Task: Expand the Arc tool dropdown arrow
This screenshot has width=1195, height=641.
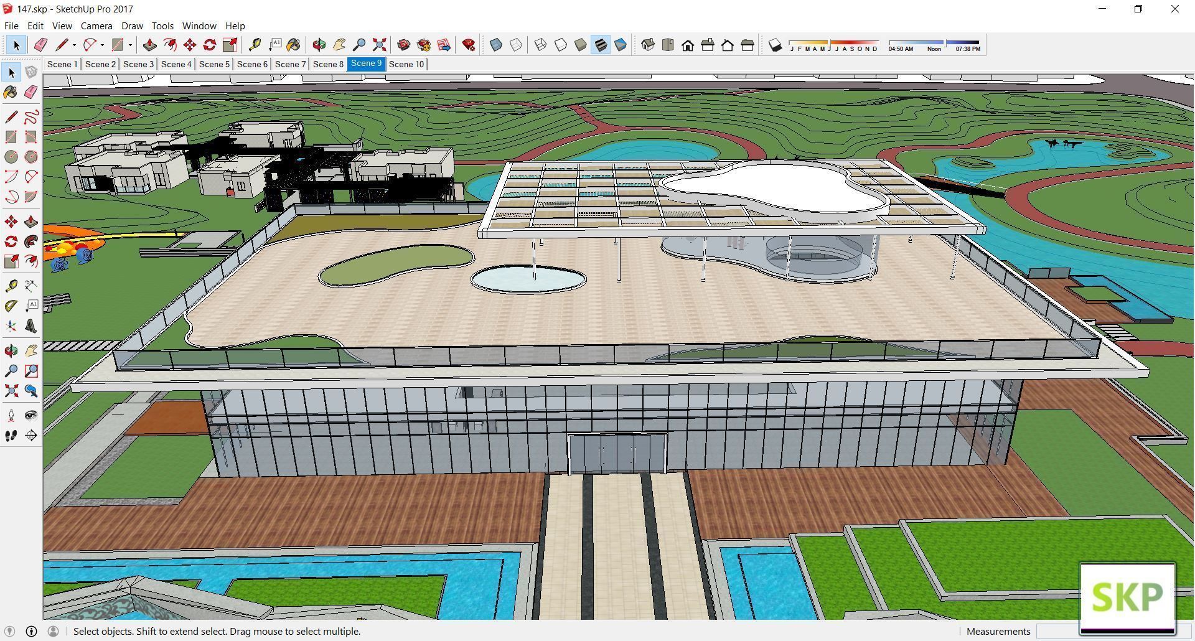Action: click(102, 45)
